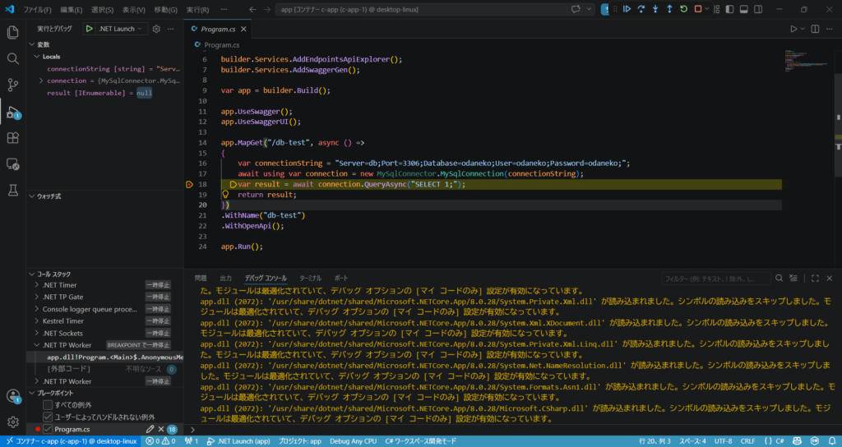The image size is (842, 447).
Task: Toggle the secondary side bar layout icon
Action: [758, 9]
